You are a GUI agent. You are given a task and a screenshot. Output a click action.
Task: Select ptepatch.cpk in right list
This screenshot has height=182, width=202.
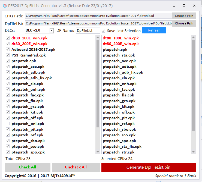pos(115,49)
